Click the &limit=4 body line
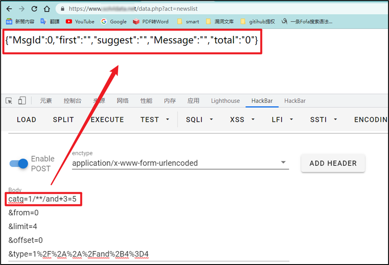The width and height of the screenshot is (389, 265). [x=23, y=226]
